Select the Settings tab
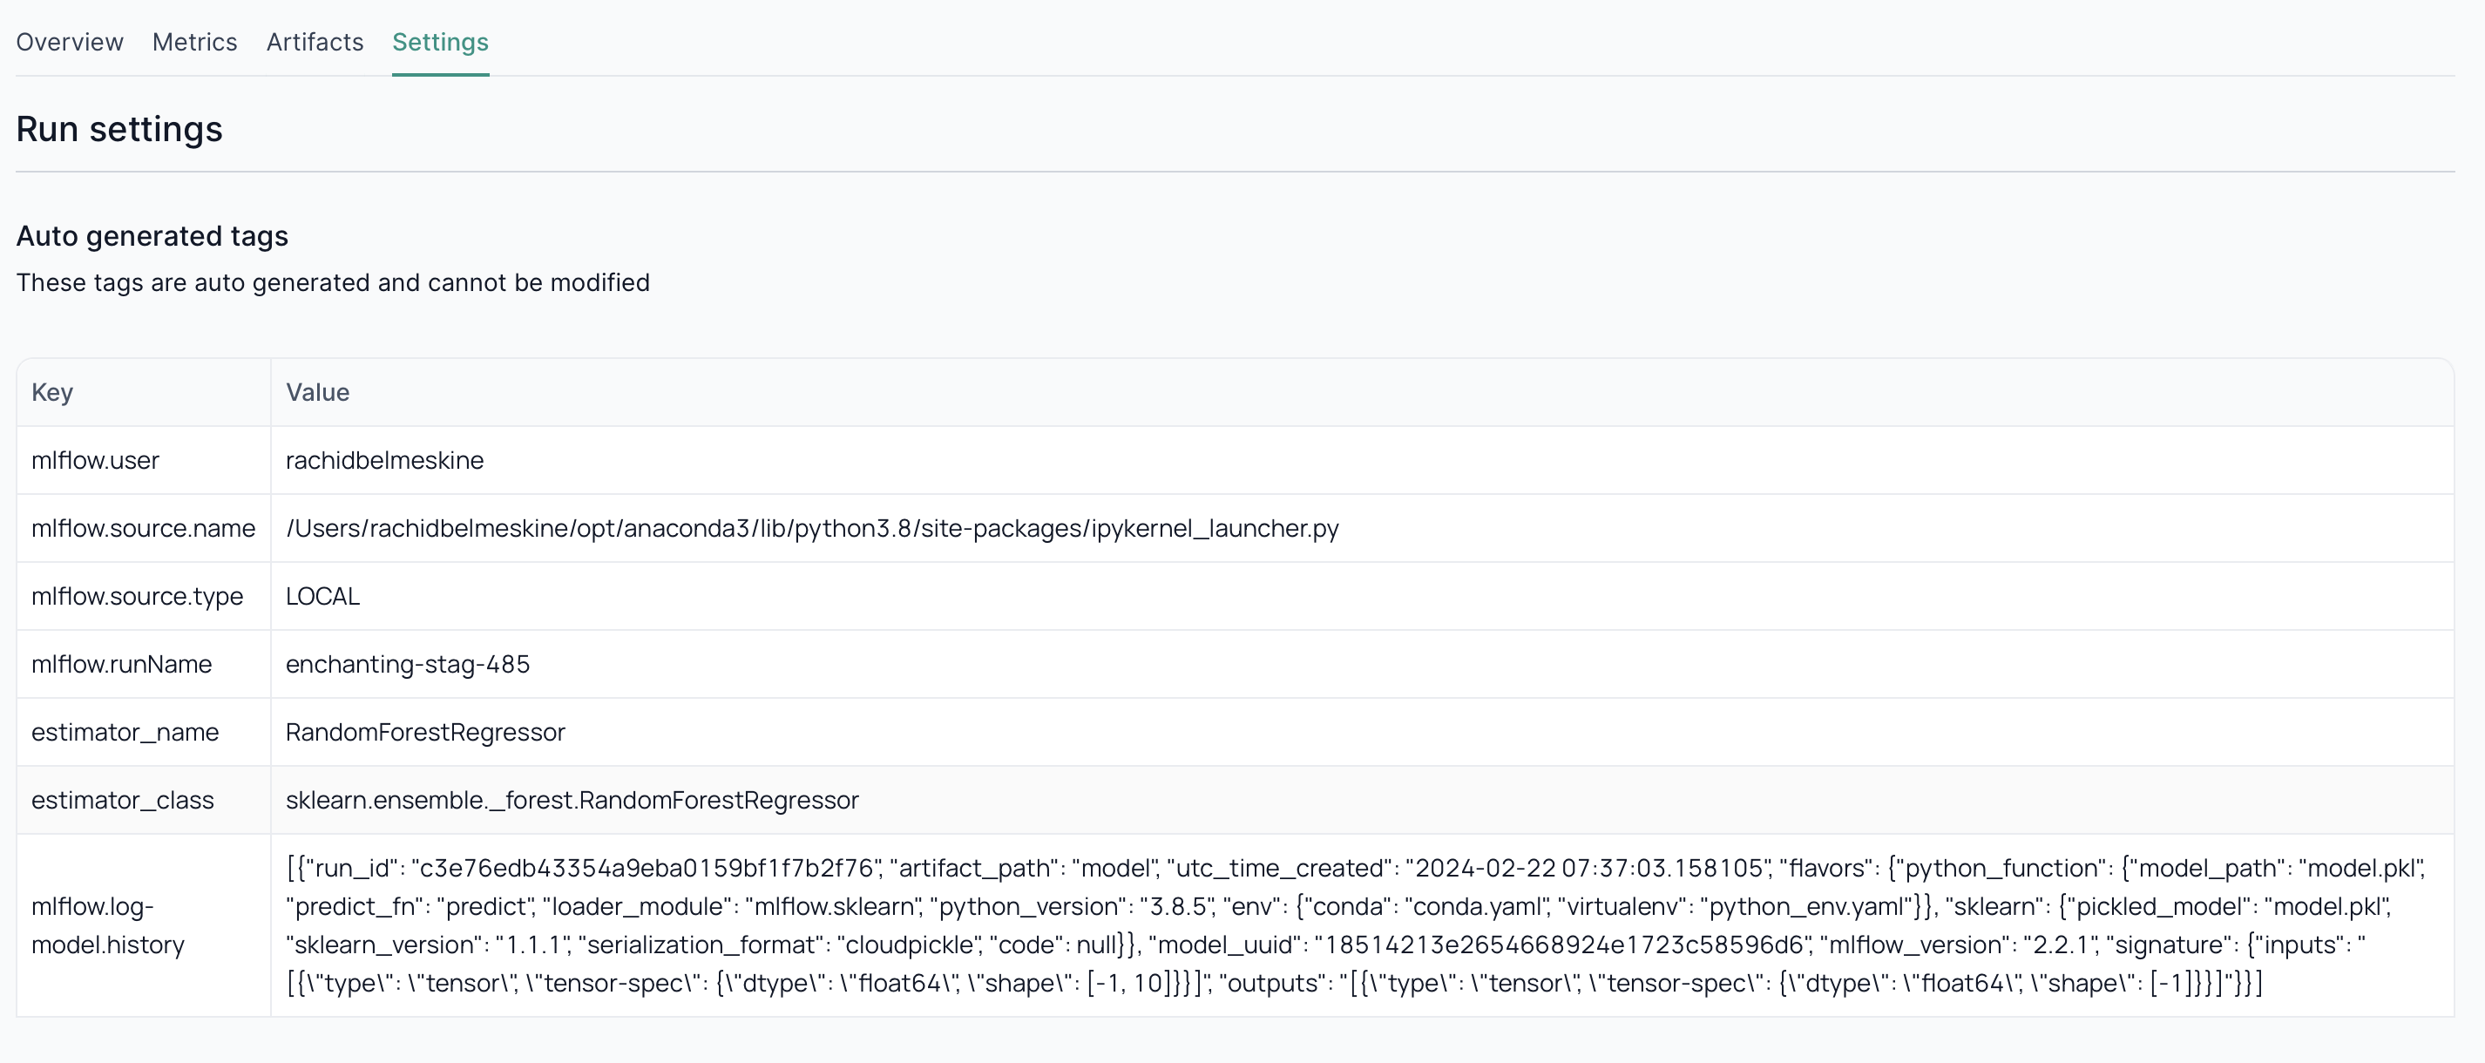This screenshot has width=2485, height=1063. pyautogui.click(x=440, y=43)
